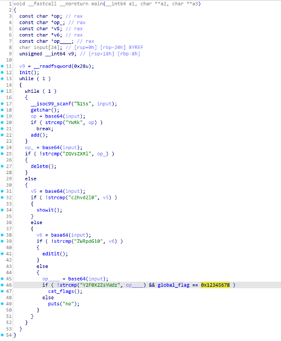Image resolution: width=281 pixels, height=341 pixels.
Task: Click the **a3 parameter in main signature
Action: pos(193,4)
